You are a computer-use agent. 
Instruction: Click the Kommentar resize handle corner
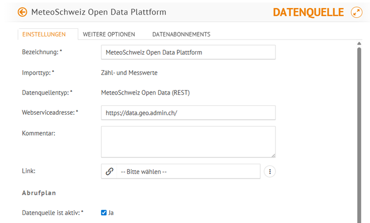273,155
